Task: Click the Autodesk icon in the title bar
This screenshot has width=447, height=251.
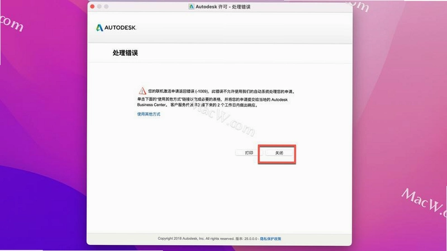Action: [191, 7]
